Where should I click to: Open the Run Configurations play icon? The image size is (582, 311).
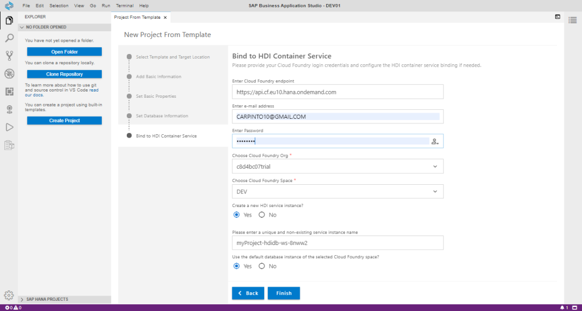click(9, 127)
